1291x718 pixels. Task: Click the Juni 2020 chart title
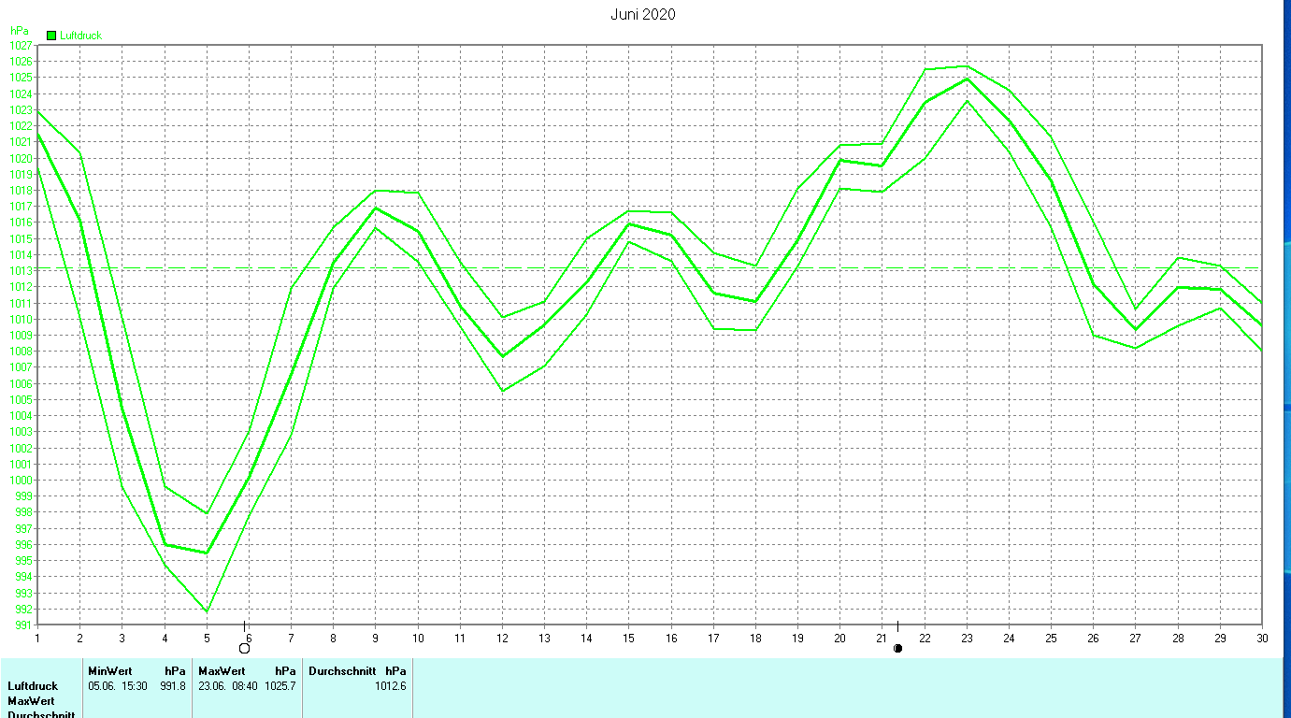[x=643, y=14]
